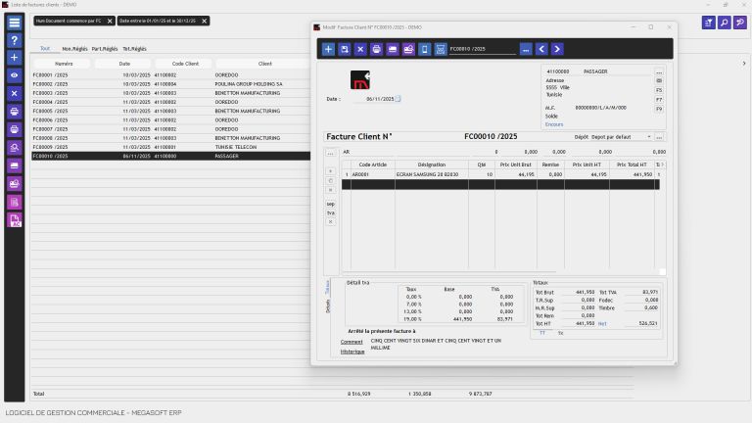Image resolution: width=752 pixels, height=423 pixels.
Task: Click the 'sep' button beside the article grid
Action: tap(330, 204)
